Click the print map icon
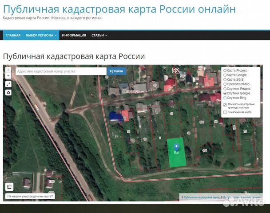Screen dimensions: 270x213 [x=8, y=93]
